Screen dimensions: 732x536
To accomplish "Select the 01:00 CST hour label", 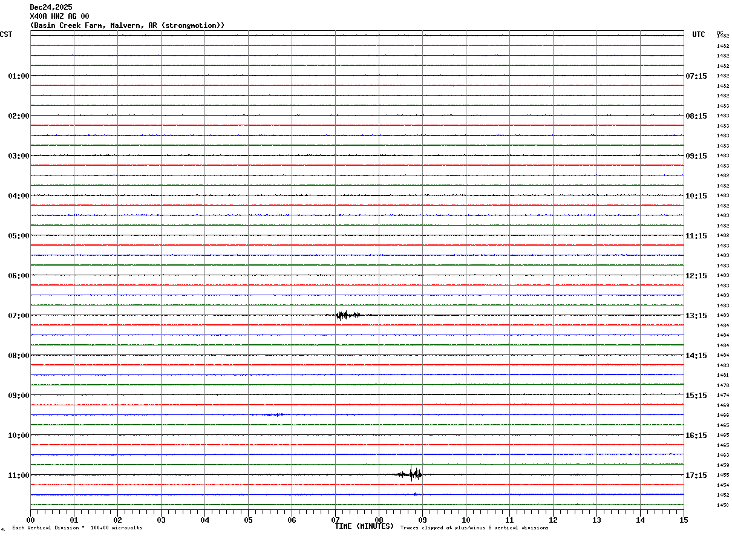I will [18, 76].
